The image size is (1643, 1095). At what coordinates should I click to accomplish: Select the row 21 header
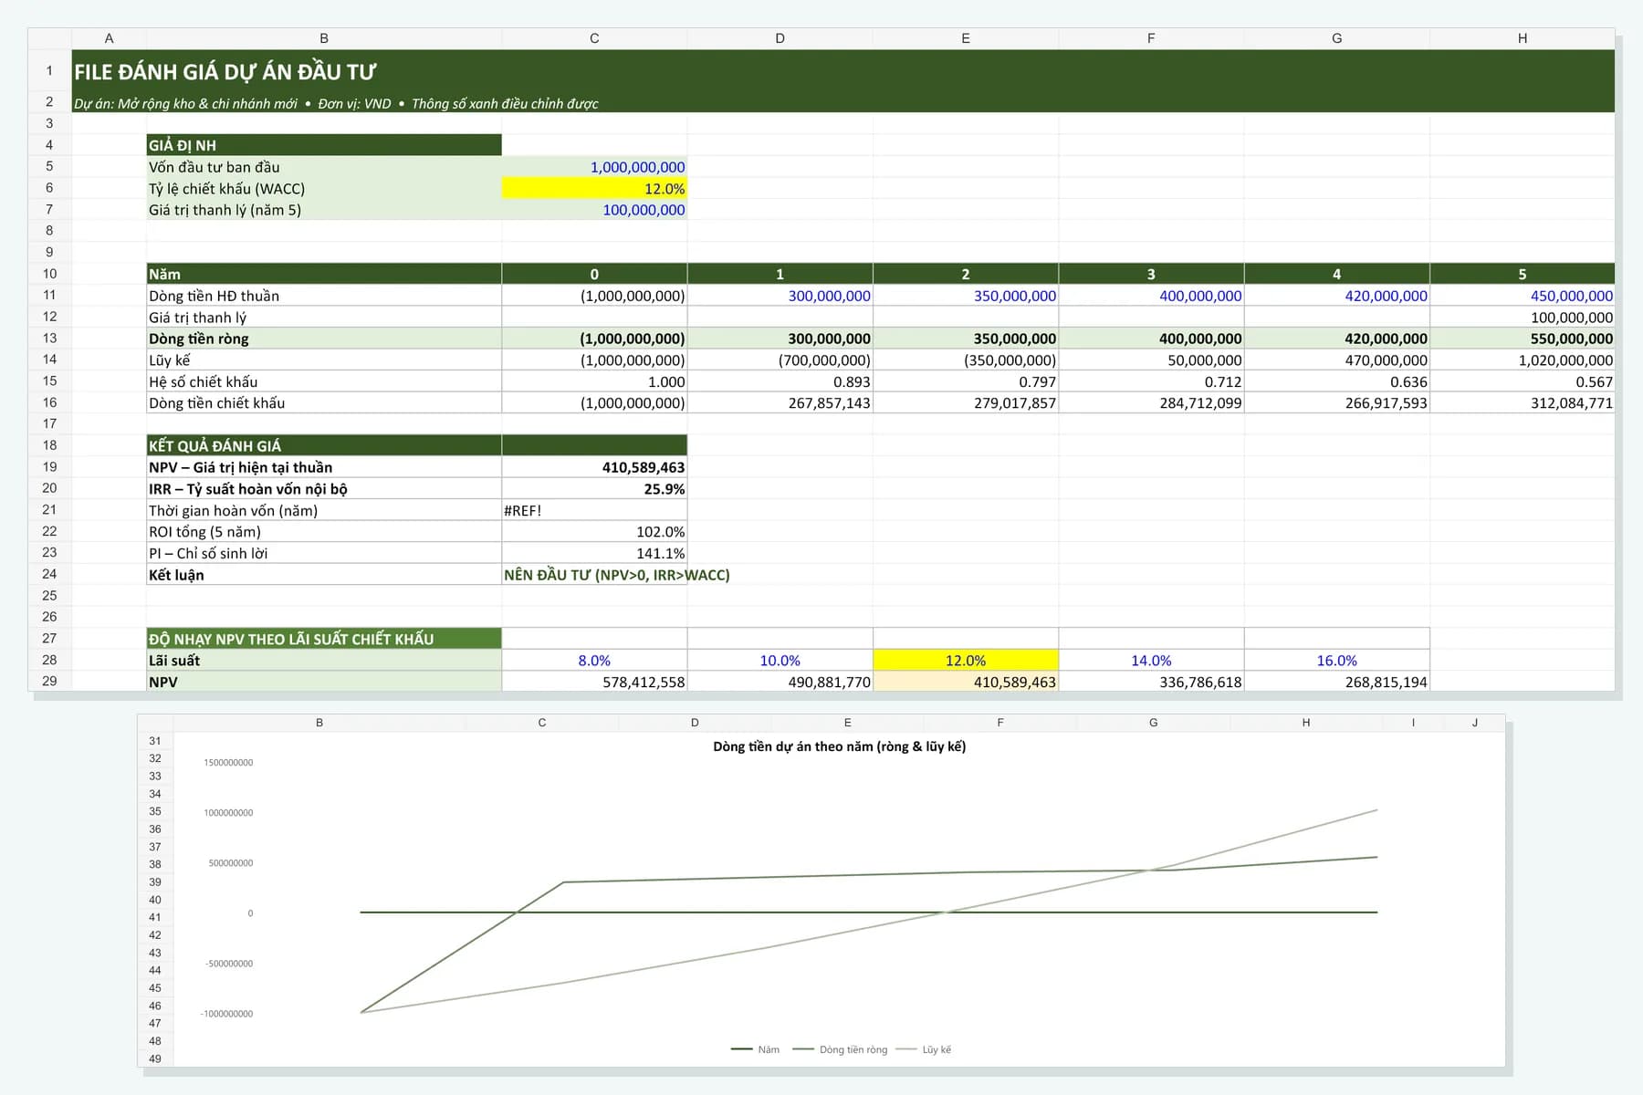(49, 509)
